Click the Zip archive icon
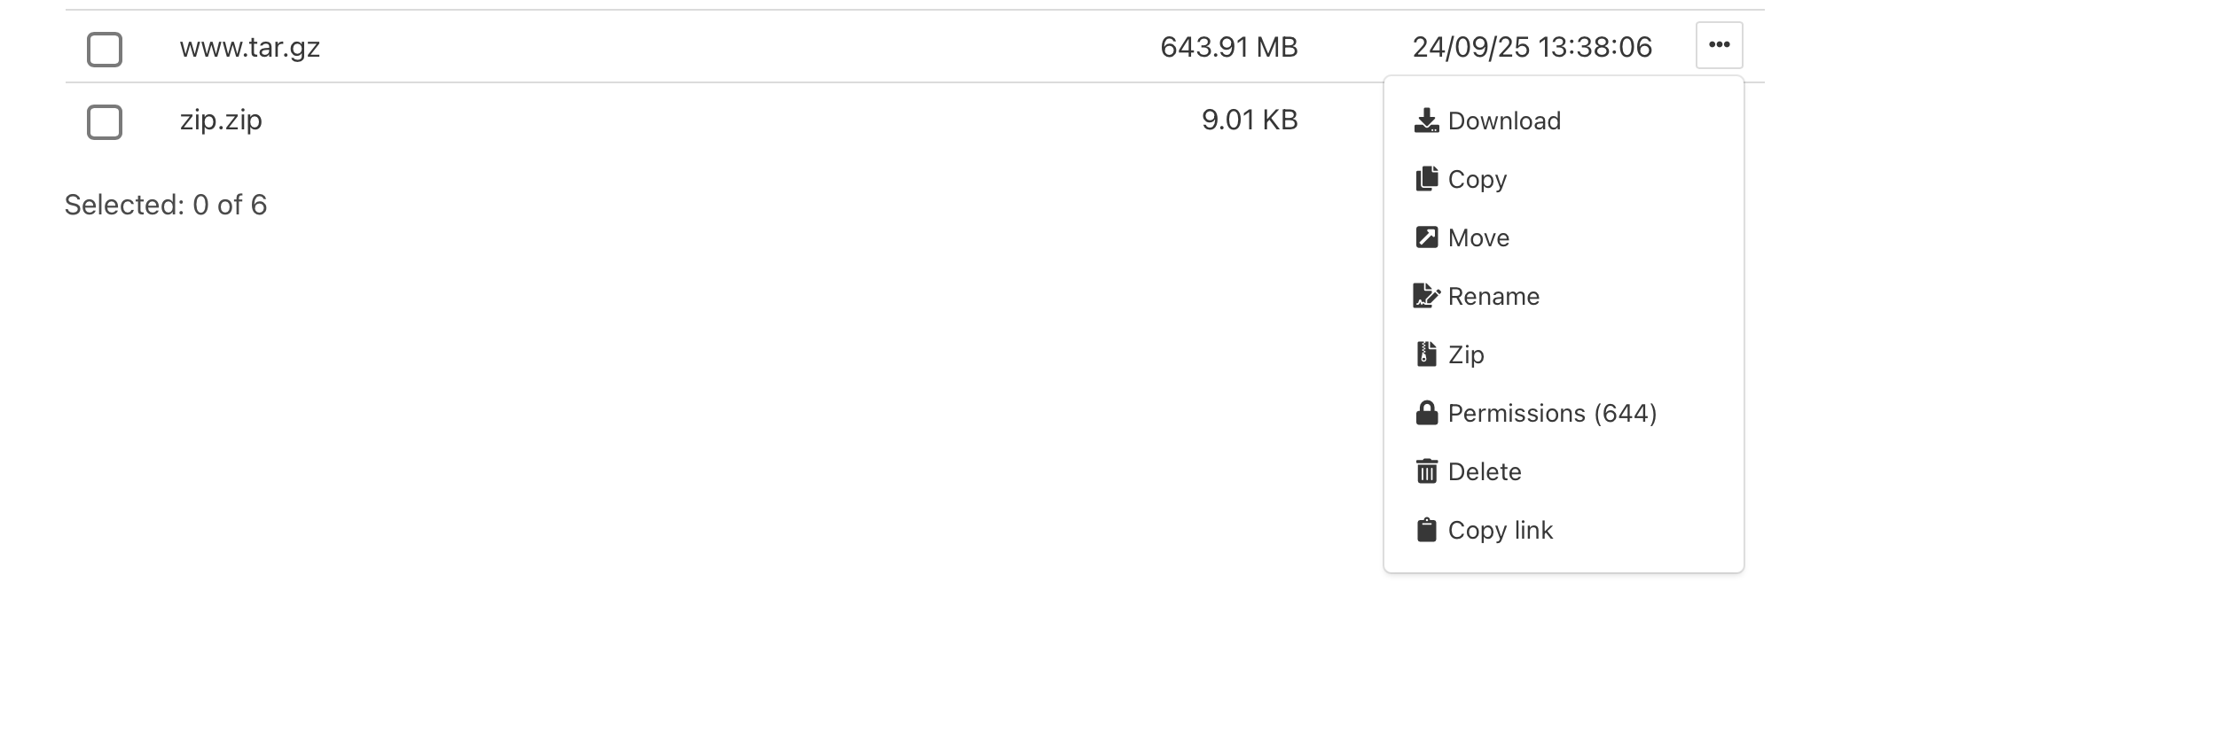 [1426, 354]
